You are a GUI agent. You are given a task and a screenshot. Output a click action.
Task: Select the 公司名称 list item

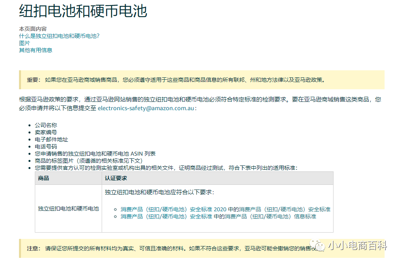coord(47,125)
